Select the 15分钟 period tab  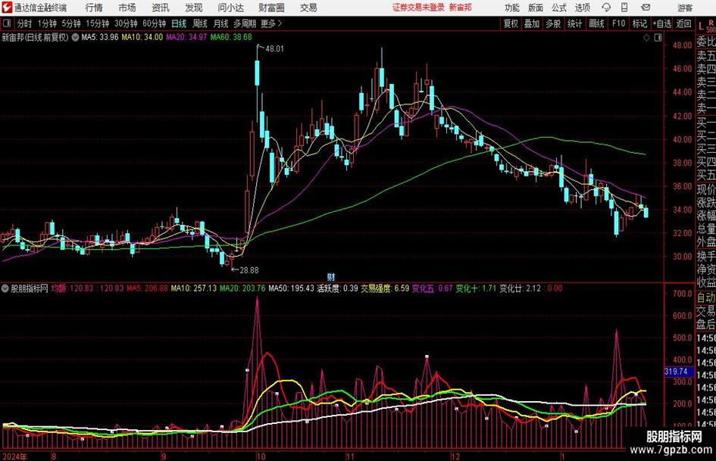(97, 23)
